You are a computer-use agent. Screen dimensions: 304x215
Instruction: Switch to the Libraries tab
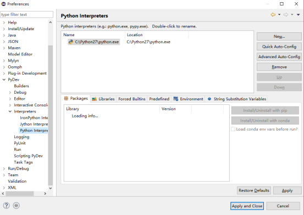point(103,99)
